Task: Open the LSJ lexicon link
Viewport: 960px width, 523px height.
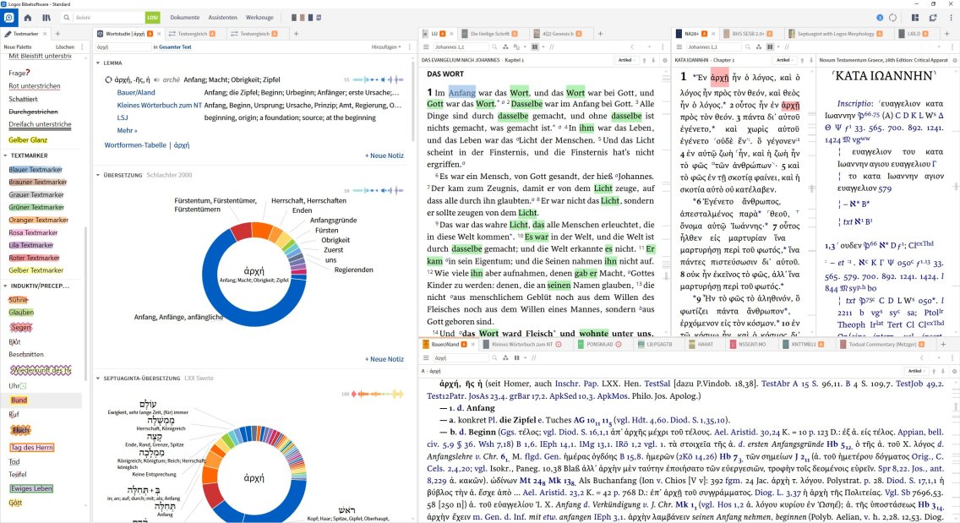Action: 123,117
